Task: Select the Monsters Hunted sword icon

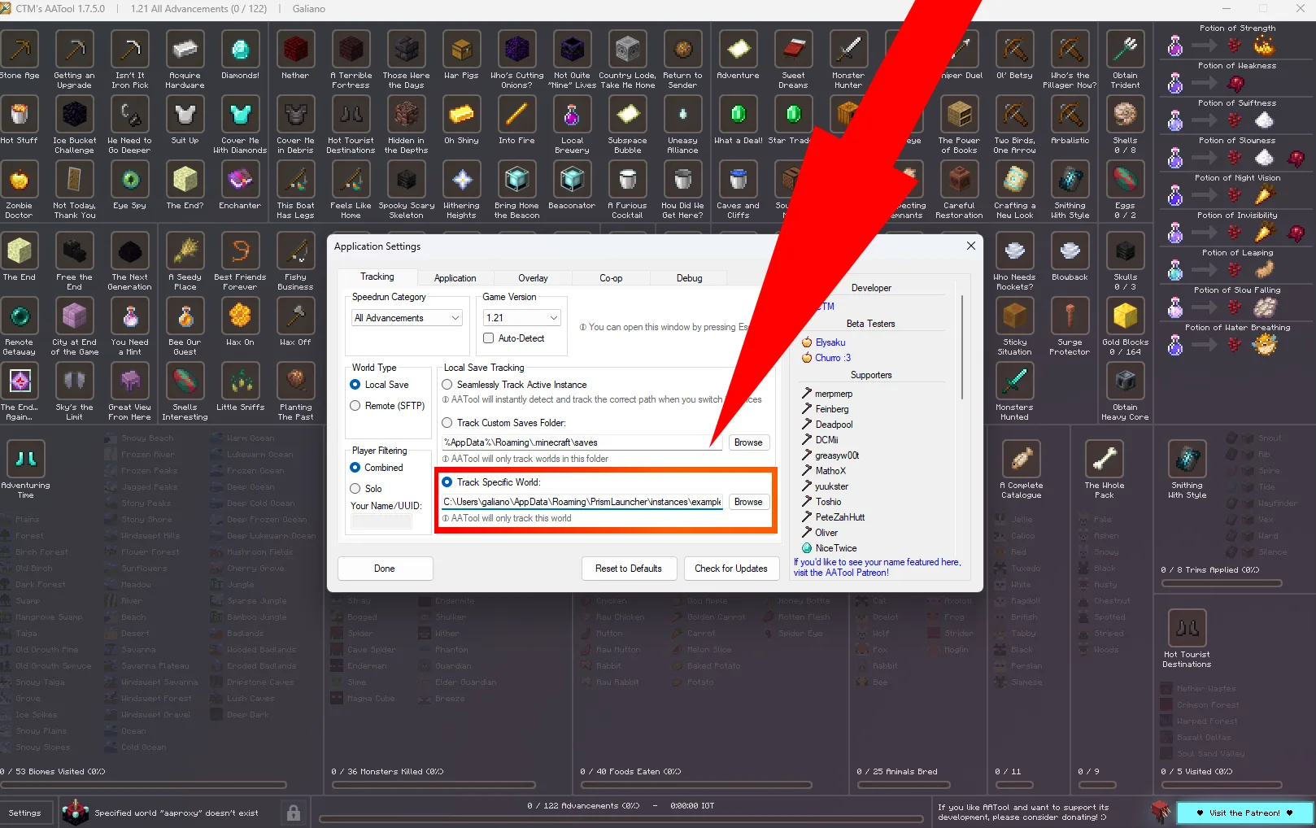Action: tap(1015, 381)
